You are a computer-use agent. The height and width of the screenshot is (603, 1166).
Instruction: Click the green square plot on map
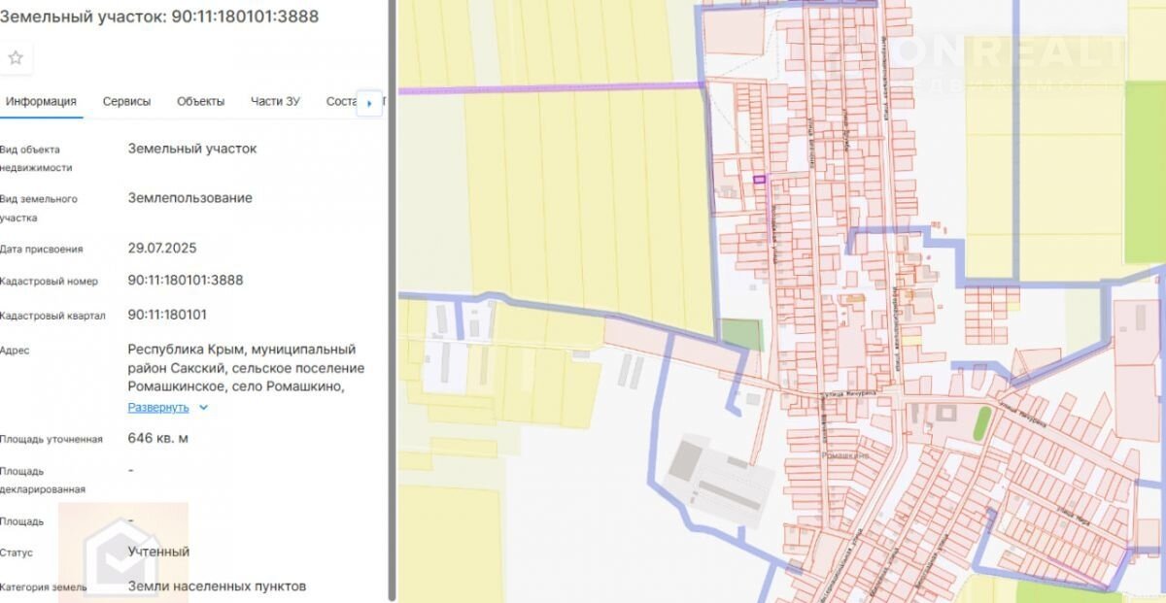(742, 335)
